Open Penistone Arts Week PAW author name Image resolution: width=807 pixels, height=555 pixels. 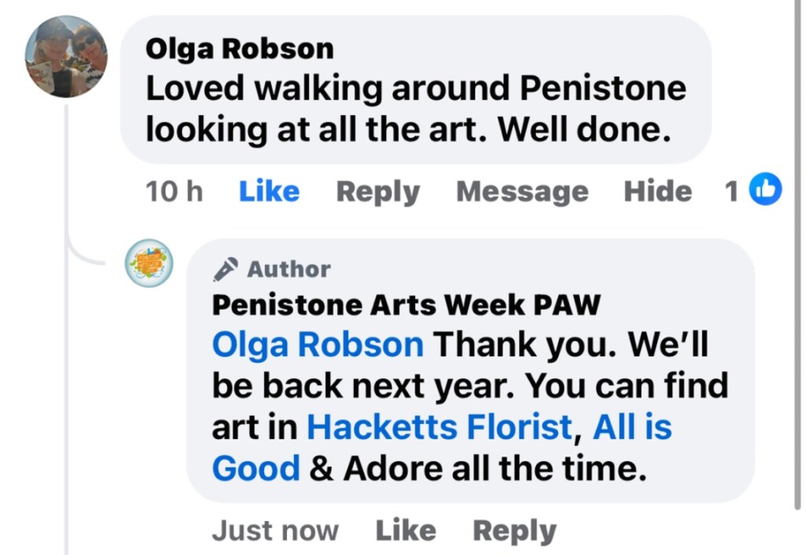coord(406,304)
